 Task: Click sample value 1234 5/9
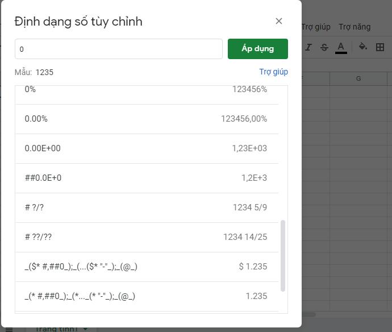point(250,207)
